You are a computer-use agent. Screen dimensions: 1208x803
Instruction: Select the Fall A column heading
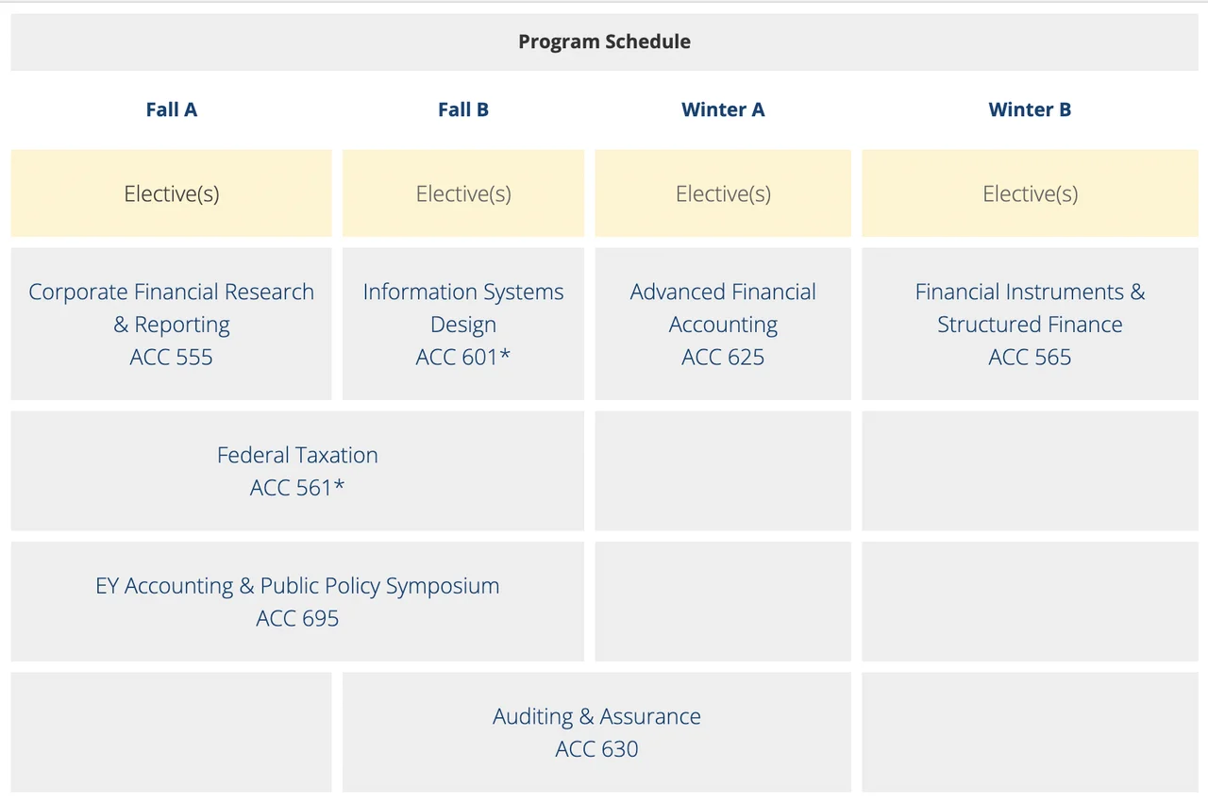pos(171,109)
